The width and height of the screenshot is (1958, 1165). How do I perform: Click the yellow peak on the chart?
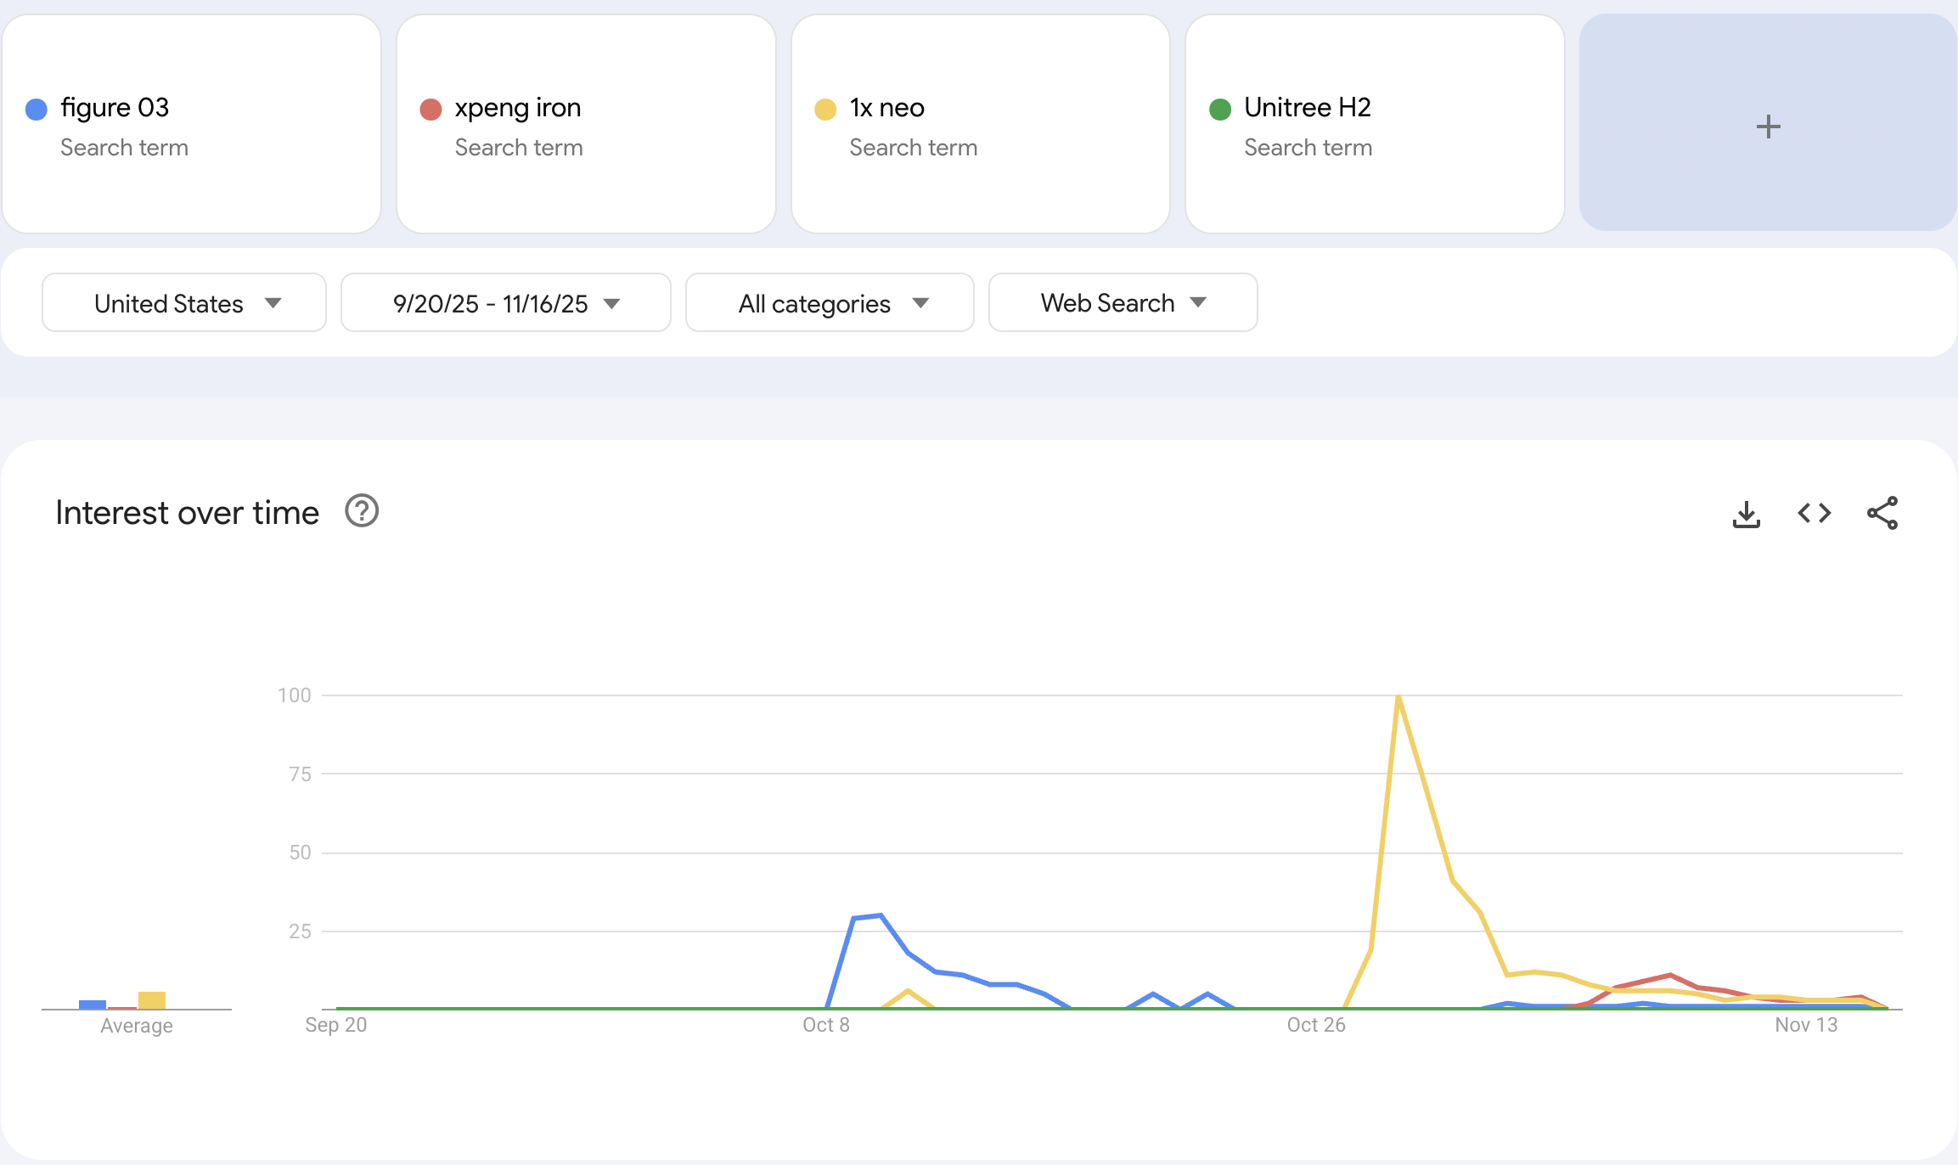coord(1398,698)
